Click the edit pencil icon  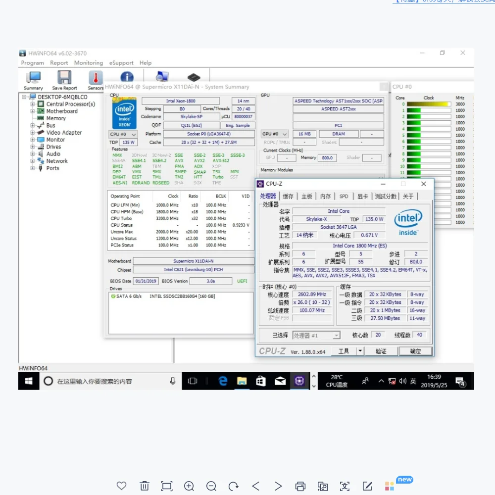click(367, 486)
